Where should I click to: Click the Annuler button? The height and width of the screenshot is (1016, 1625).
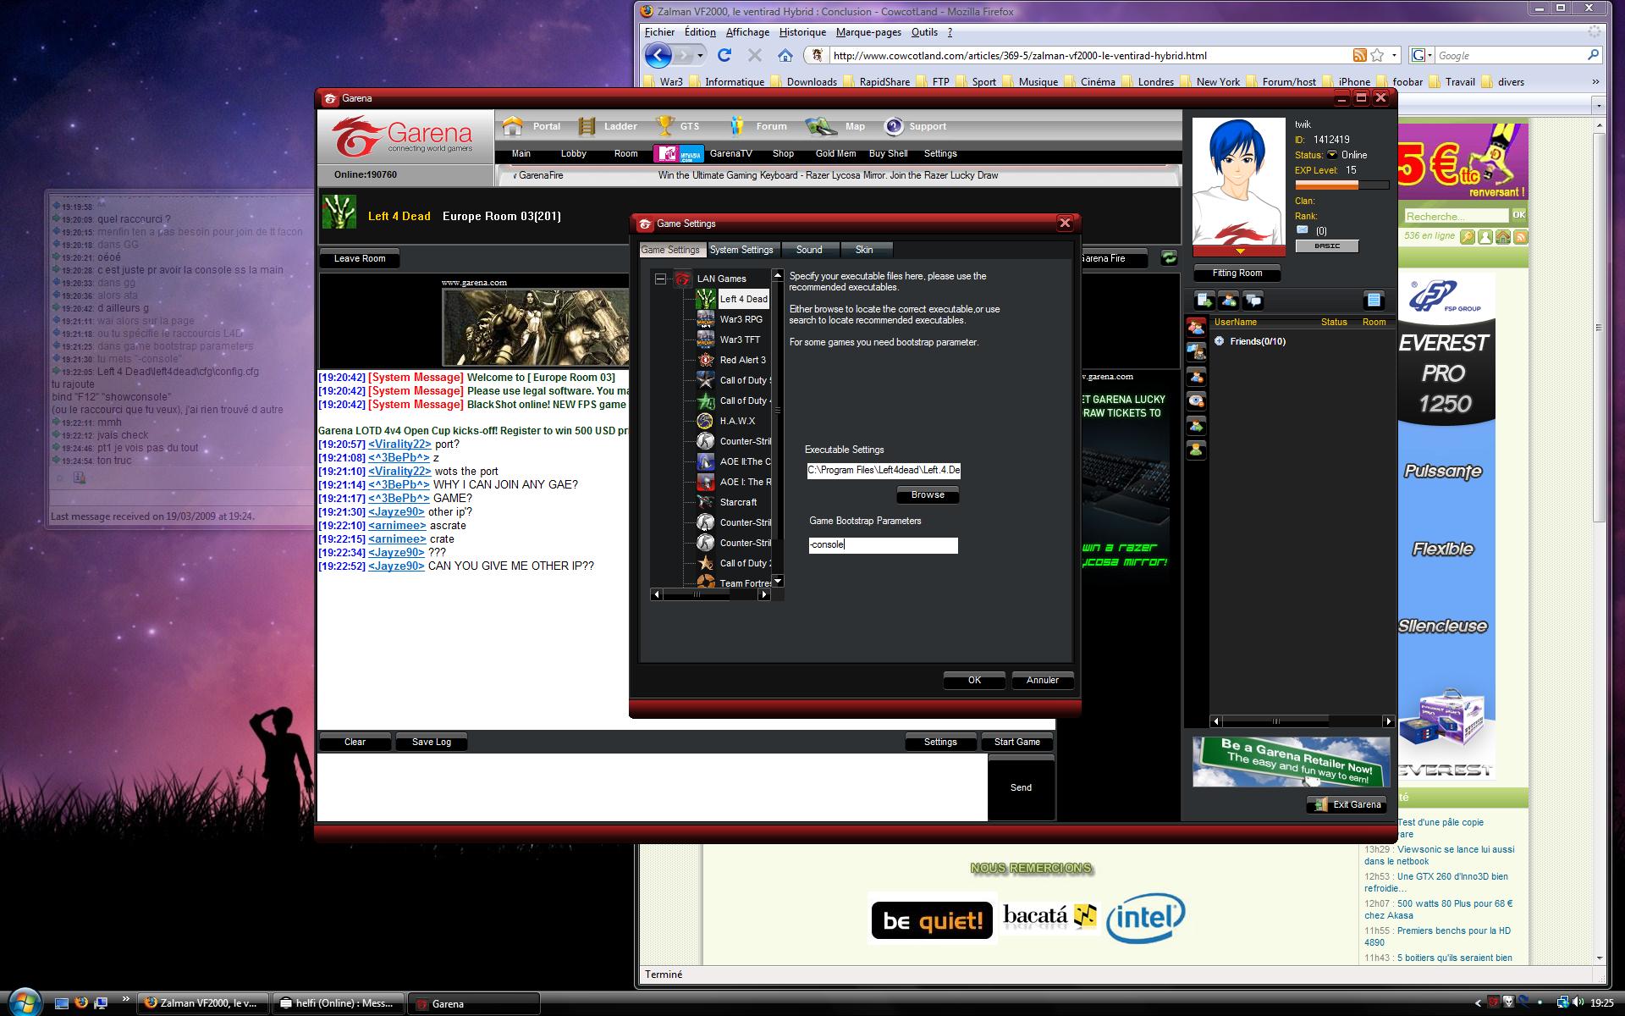click(1043, 680)
